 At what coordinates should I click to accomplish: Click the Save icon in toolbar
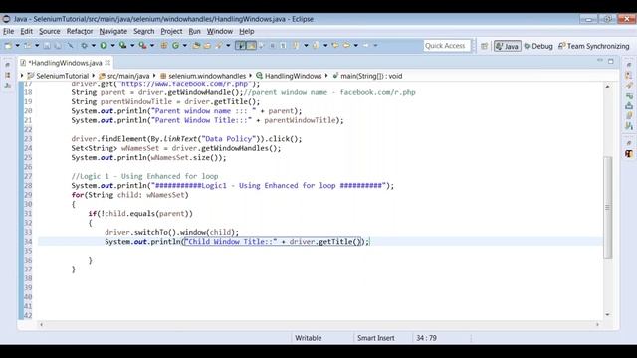(47, 46)
